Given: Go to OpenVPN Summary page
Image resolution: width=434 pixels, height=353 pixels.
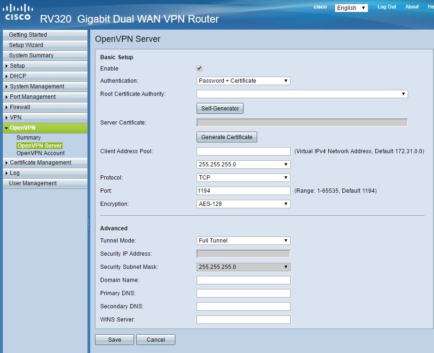Looking at the screenshot, I should click(x=29, y=138).
